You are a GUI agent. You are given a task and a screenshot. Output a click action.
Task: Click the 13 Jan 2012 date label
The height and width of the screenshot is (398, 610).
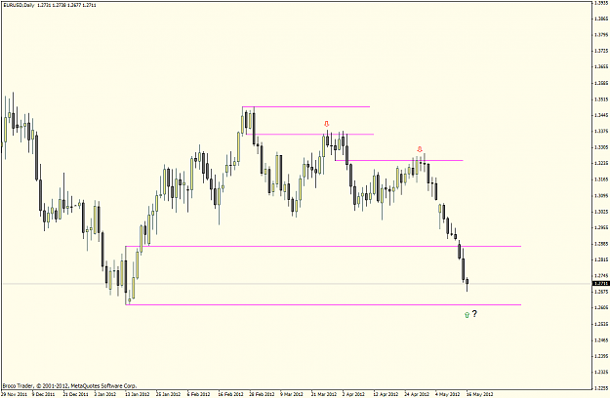(138, 394)
